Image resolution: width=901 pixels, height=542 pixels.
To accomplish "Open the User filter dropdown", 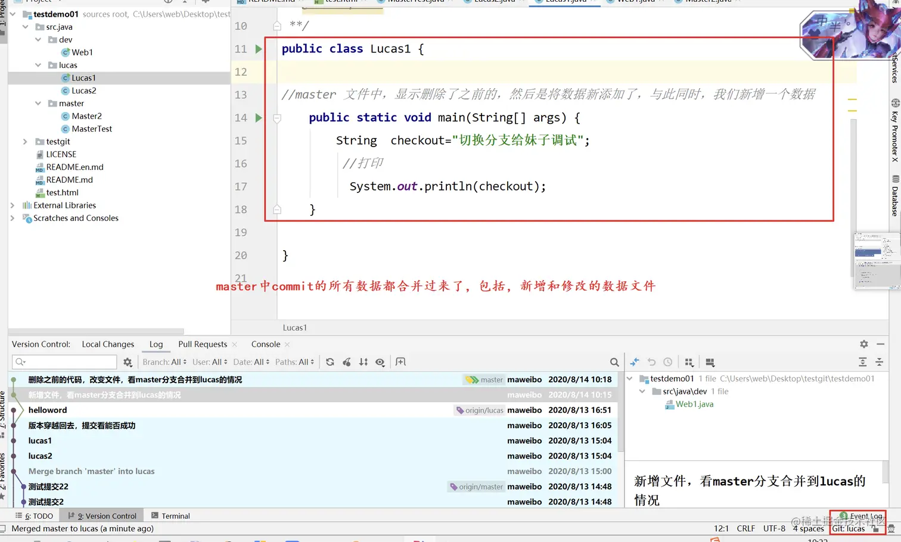I will tap(210, 362).
